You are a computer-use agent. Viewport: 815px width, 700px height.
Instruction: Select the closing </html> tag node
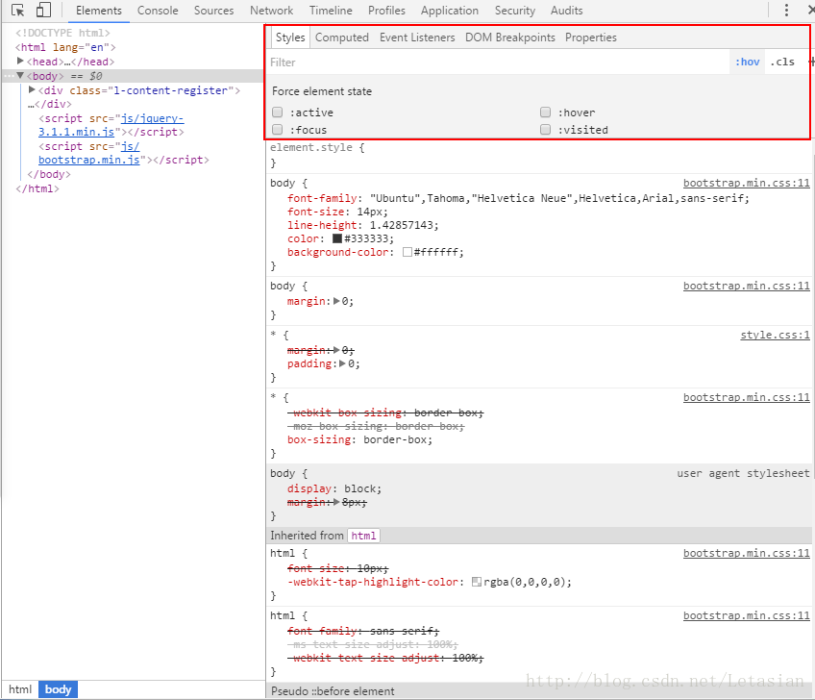click(x=37, y=188)
